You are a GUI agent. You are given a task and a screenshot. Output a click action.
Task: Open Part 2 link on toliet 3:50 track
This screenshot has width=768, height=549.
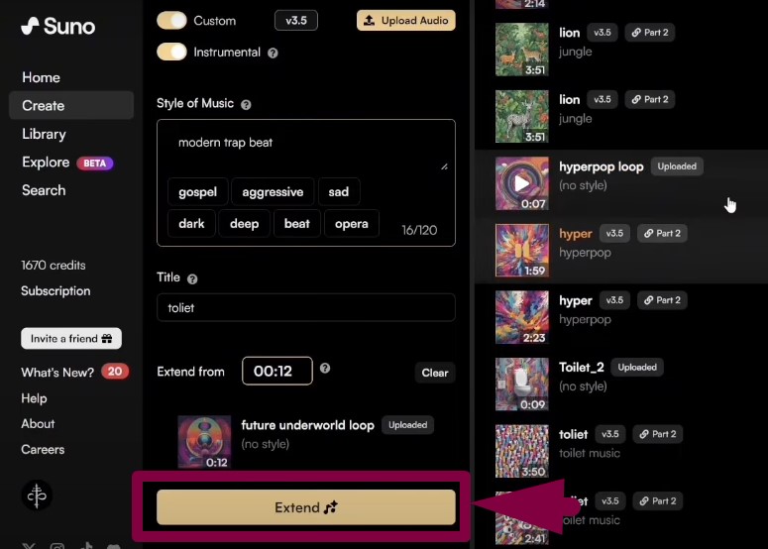[658, 434]
